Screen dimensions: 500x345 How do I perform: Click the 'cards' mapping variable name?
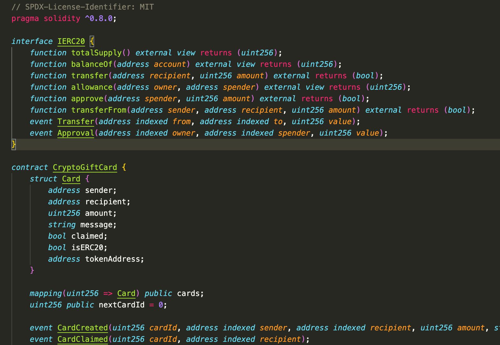188,293
